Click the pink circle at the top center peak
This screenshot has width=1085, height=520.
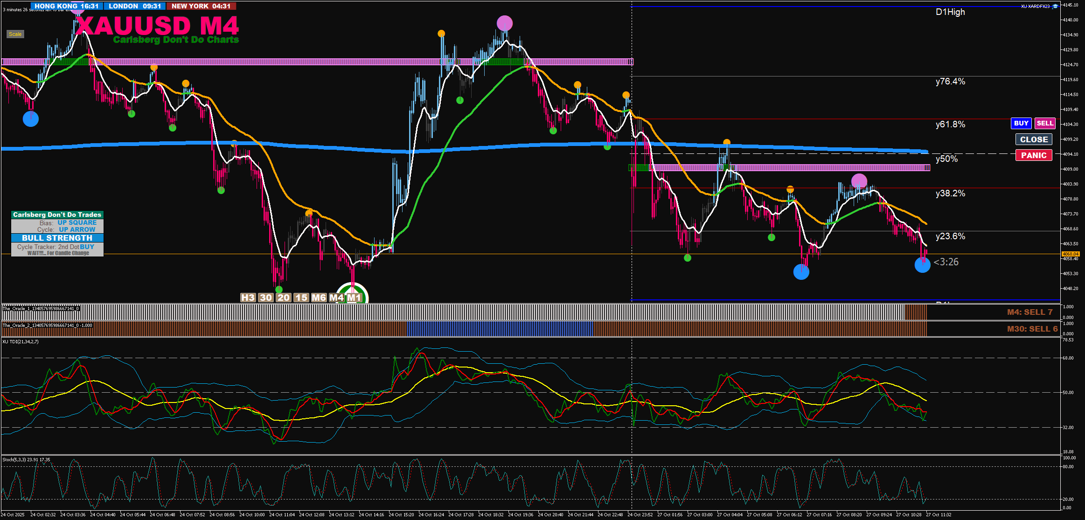[x=504, y=23]
